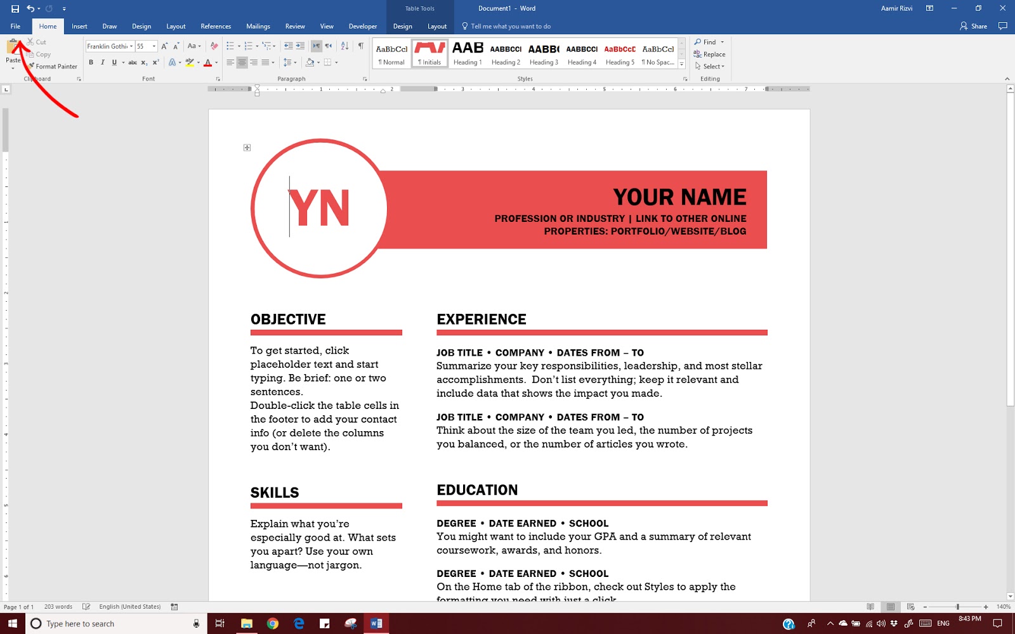Toggle Underline formatting
The height and width of the screenshot is (634, 1015).
[114, 63]
